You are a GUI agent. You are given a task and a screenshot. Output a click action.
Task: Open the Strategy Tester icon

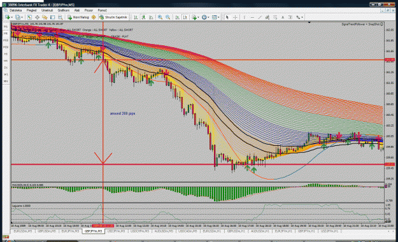pos(60,17)
